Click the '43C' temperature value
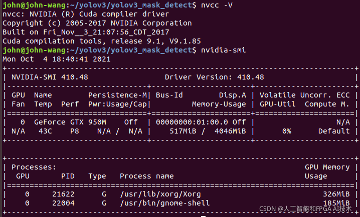Viewport: 360px width, 217px height. point(45,131)
